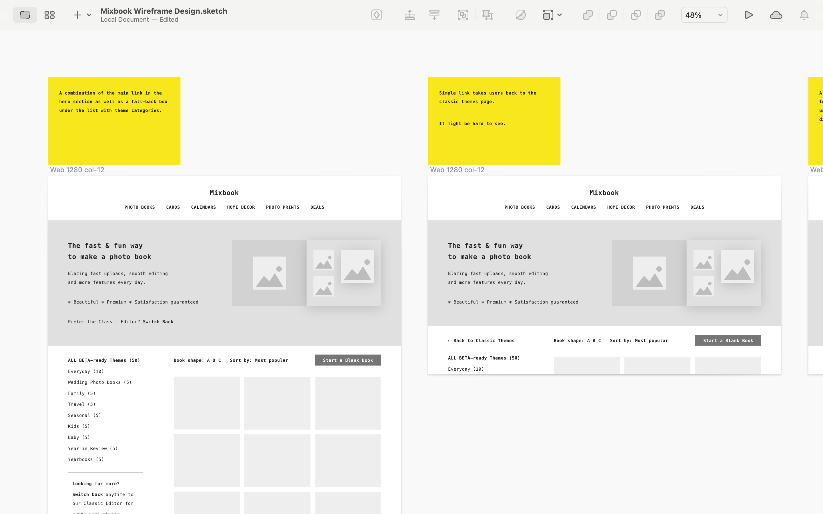Screen dimensions: 823x514
Task: Click 'Sort by: Most popular' in right artboard
Action: (639, 341)
